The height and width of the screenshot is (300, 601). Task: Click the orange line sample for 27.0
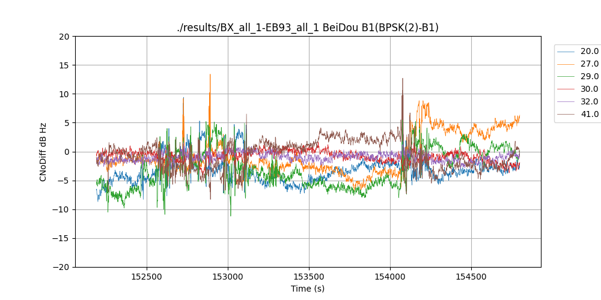pos(567,64)
